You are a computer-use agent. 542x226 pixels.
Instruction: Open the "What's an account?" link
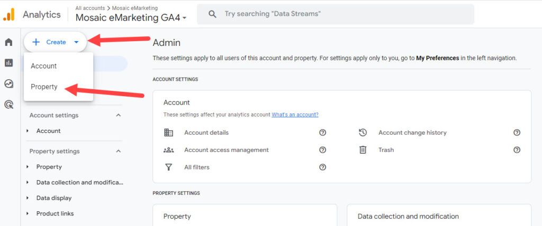pos(295,115)
